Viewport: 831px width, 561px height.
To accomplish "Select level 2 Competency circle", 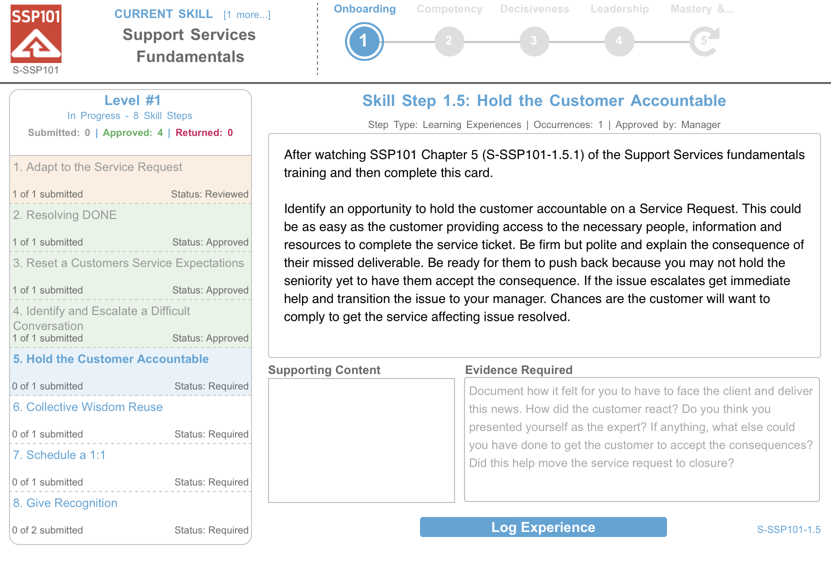I will point(449,41).
